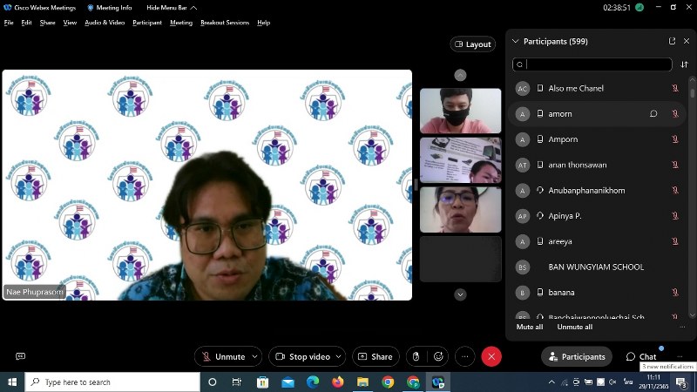Open the reactions emoji picker
This screenshot has height=392, width=697.
(438, 356)
